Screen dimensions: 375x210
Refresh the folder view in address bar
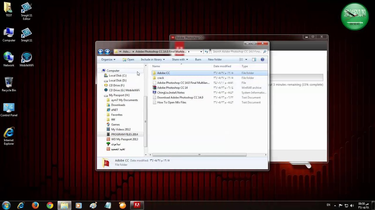coord(206,52)
